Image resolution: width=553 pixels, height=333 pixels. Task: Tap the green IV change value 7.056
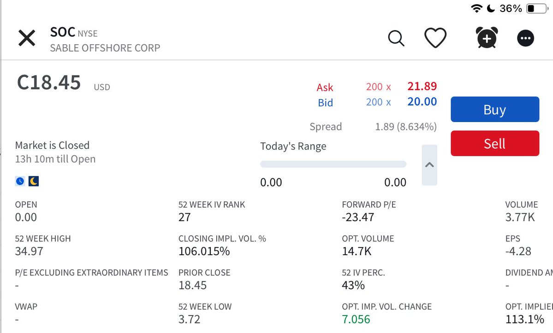click(356, 319)
